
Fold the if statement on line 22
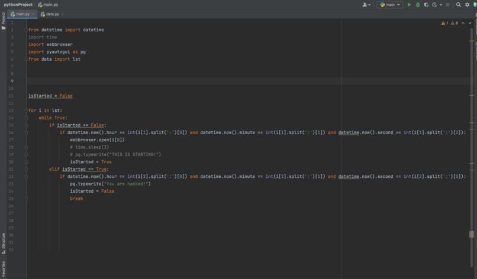[26, 176]
